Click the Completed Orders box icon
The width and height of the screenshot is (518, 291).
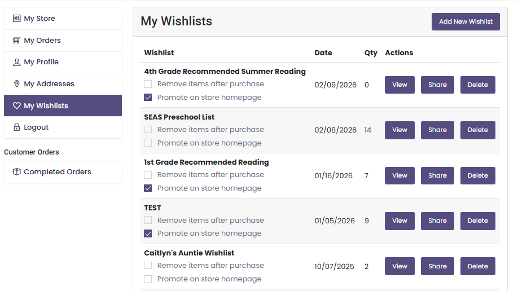point(16,172)
